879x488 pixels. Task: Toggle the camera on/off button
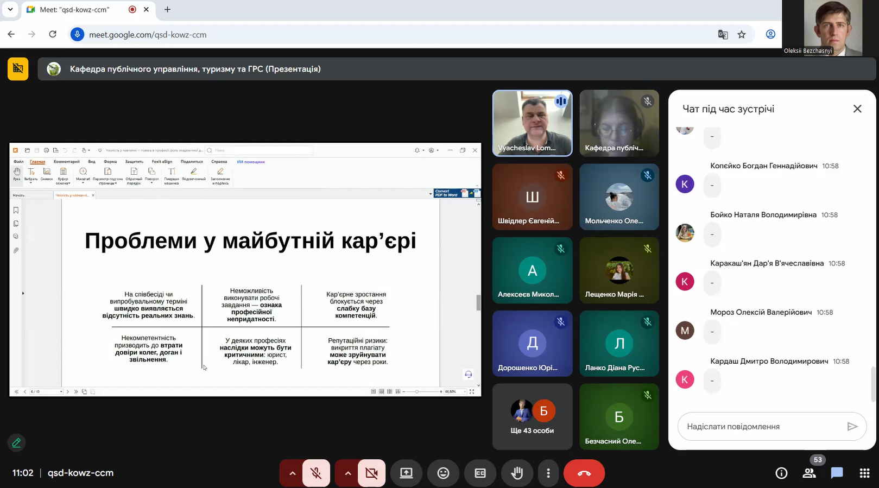click(371, 473)
